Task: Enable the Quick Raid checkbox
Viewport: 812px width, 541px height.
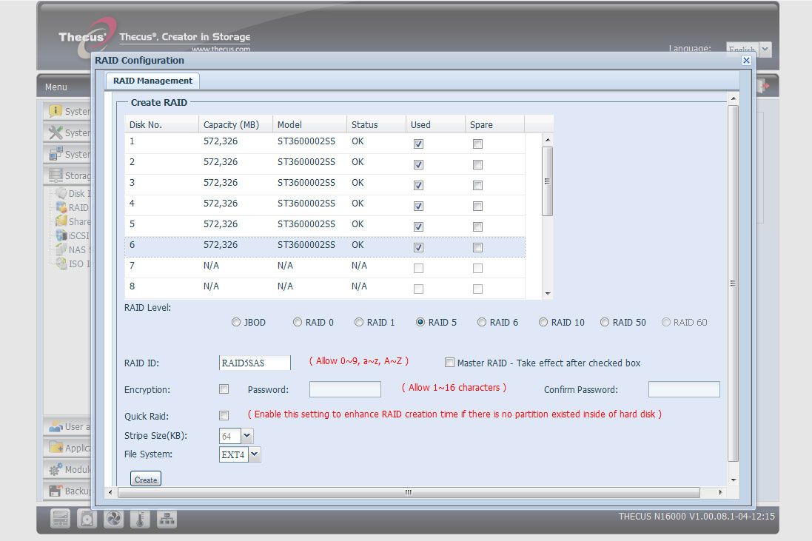Action: pos(224,415)
